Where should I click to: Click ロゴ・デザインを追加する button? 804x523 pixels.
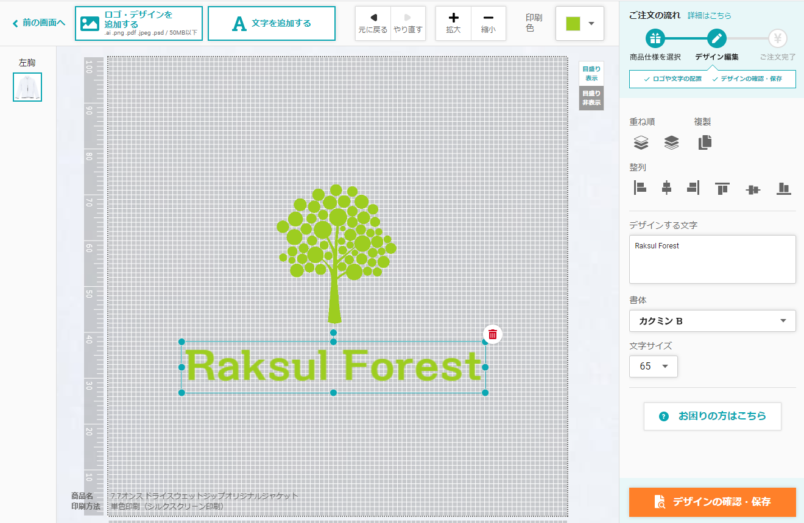[x=139, y=23]
